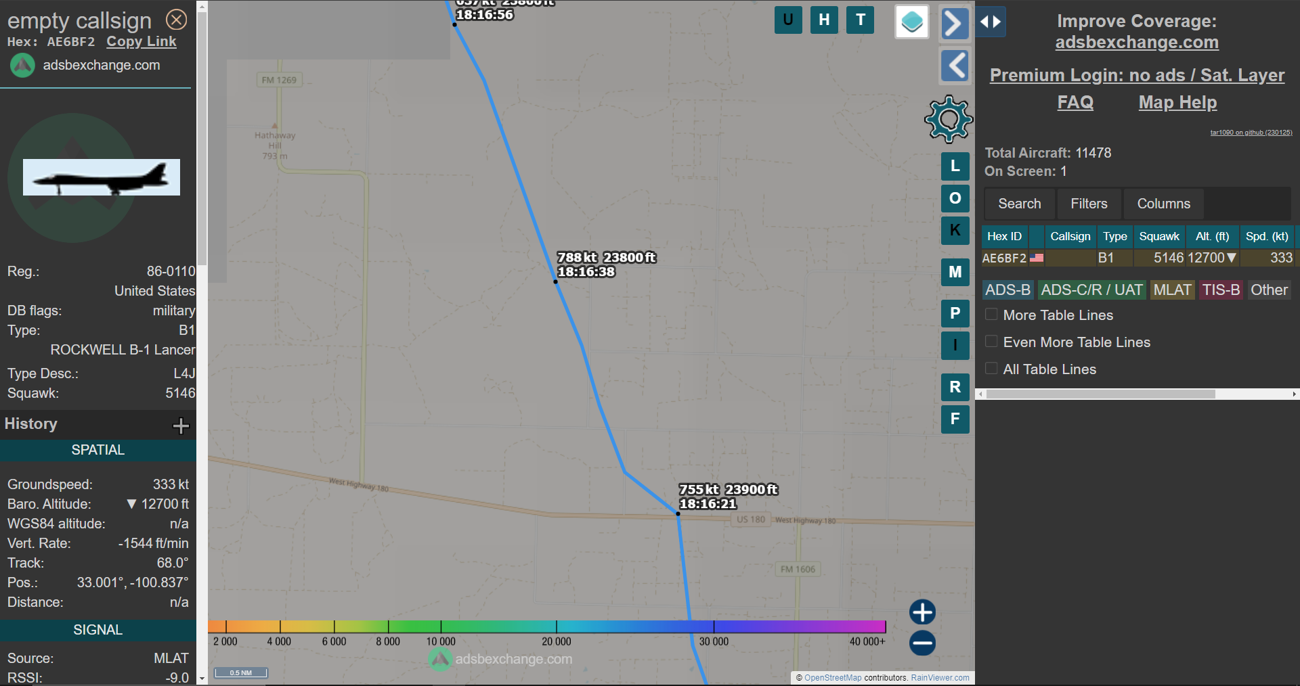Enable Even More Table Lines checkbox

point(991,342)
